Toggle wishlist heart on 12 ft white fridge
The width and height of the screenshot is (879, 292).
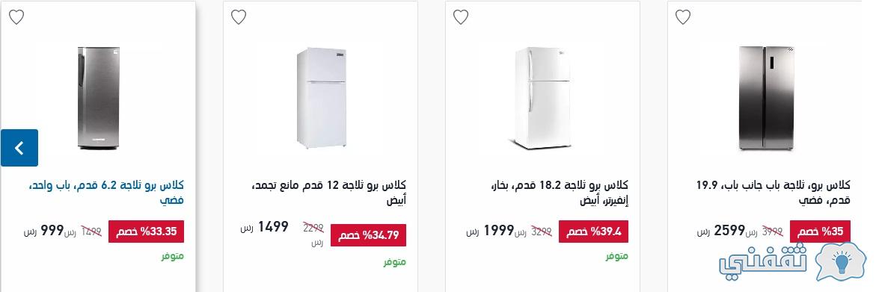pyautogui.click(x=239, y=17)
